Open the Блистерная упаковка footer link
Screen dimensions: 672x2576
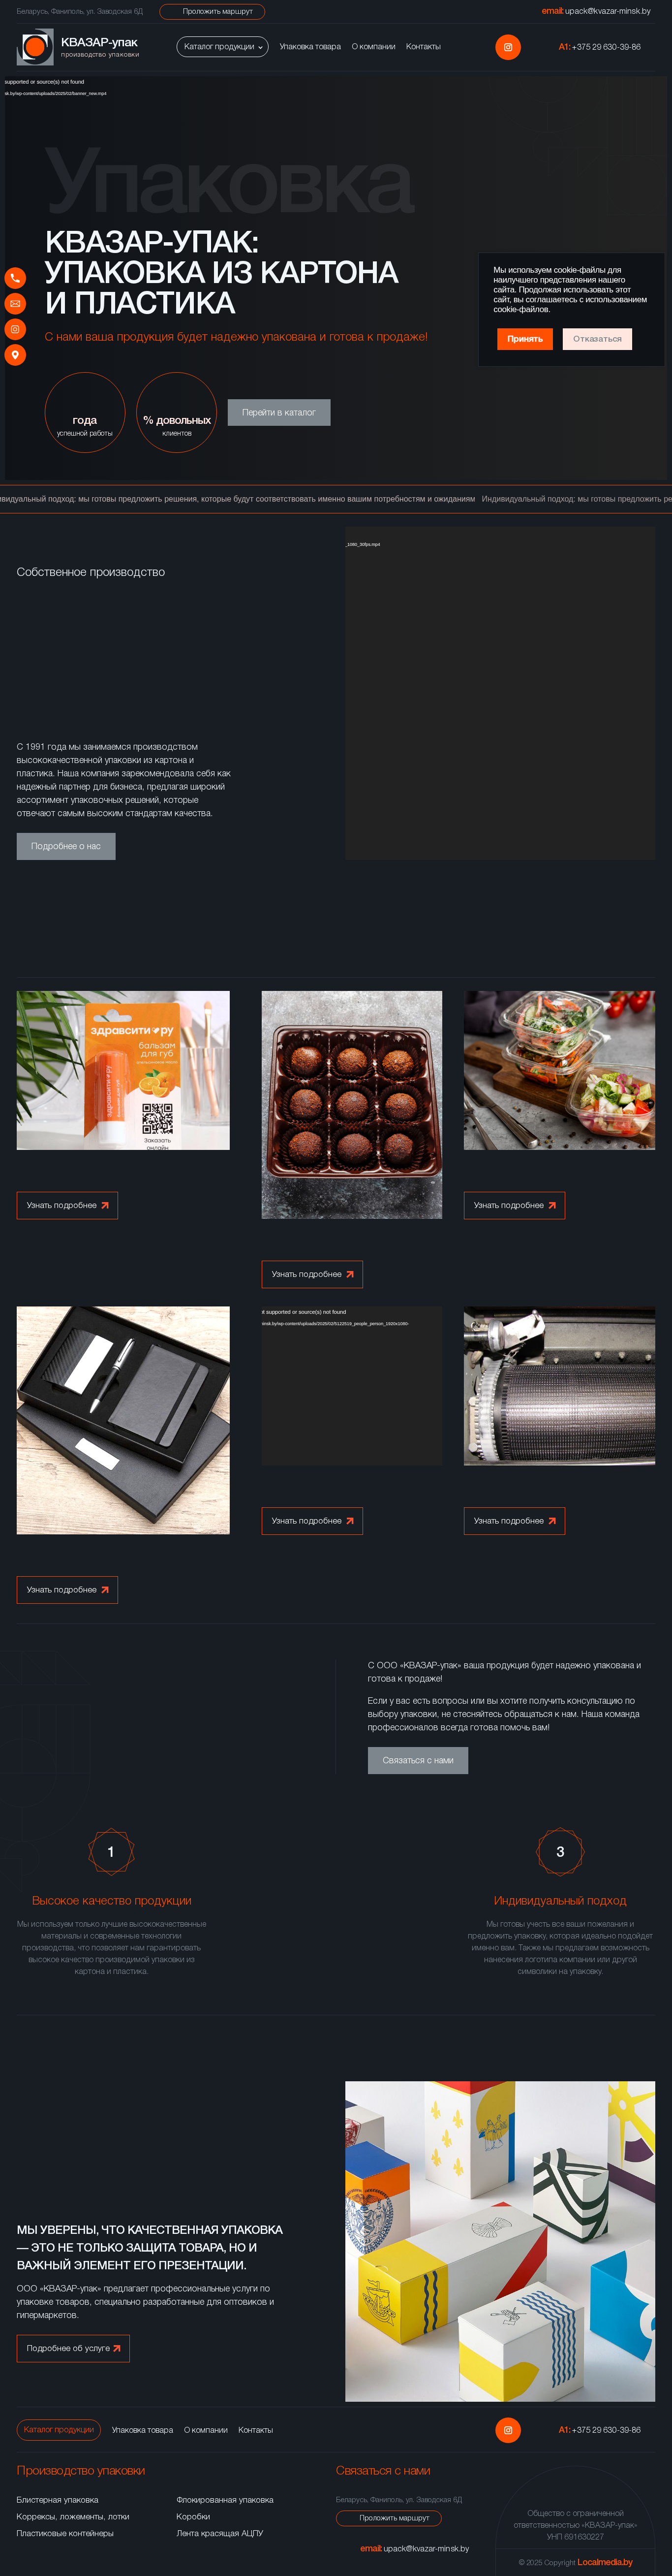coord(57,2499)
